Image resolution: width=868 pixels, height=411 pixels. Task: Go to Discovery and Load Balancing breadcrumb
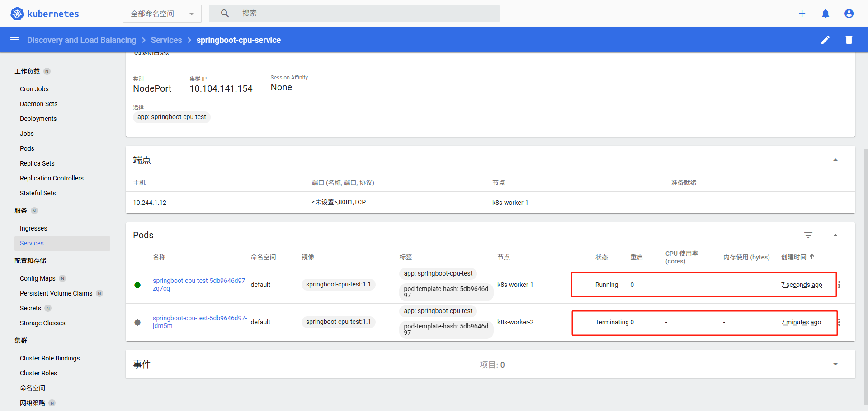point(81,40)
